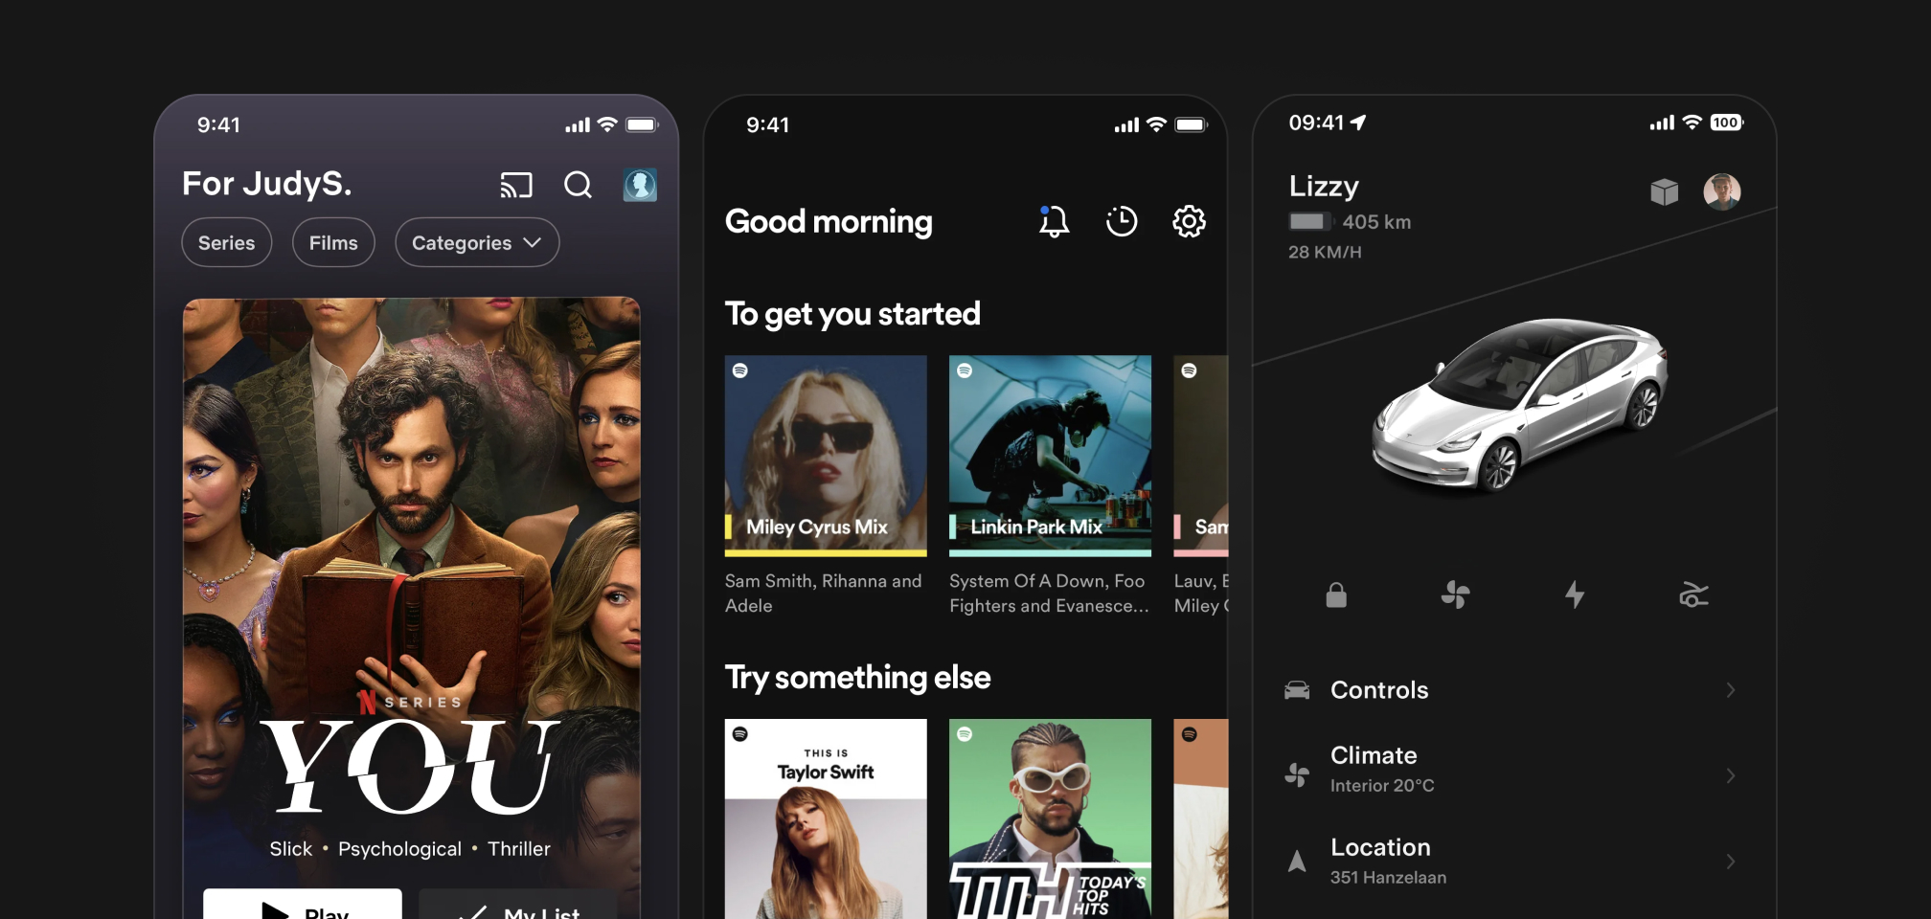Play the YOU series

tap(303, 906)
